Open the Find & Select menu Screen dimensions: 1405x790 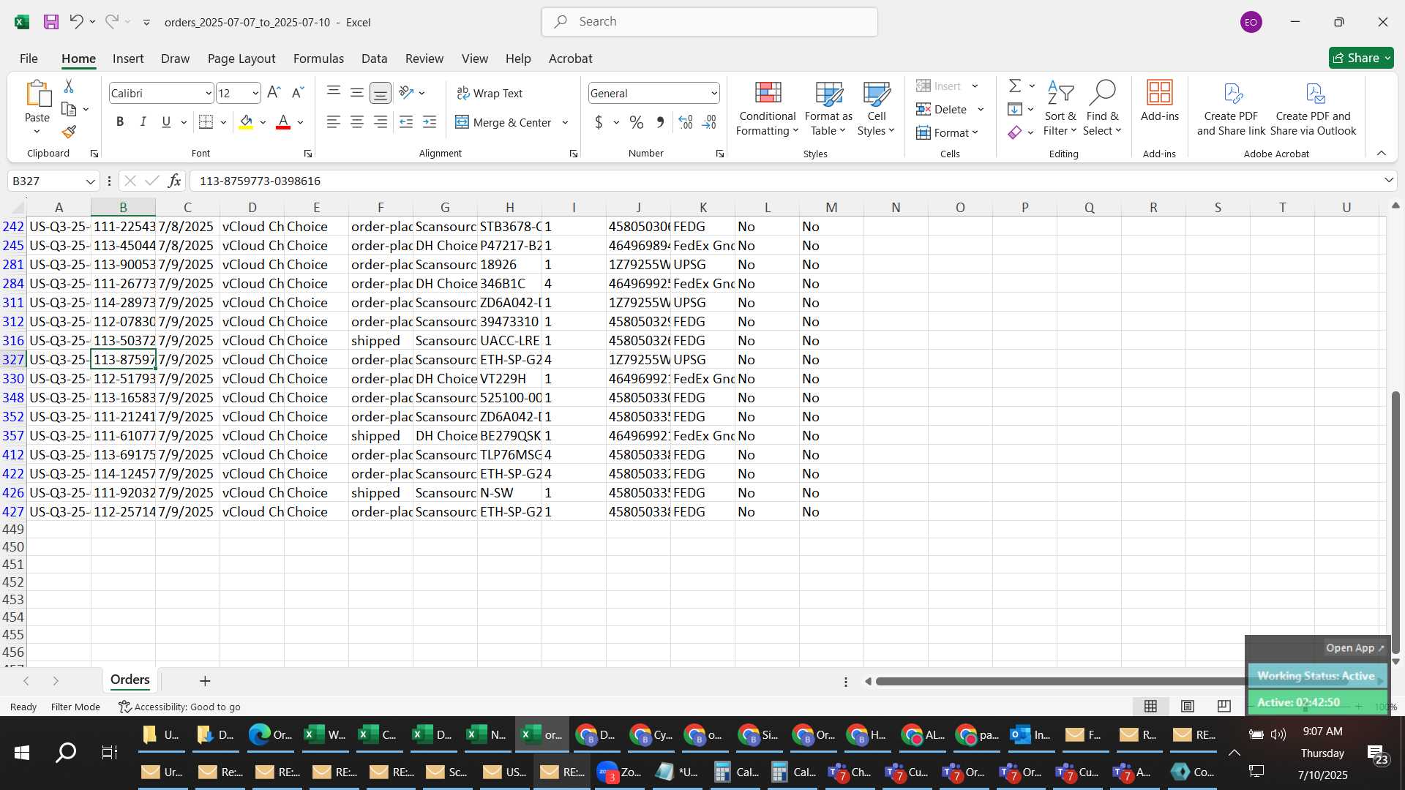click(1102, 108)
